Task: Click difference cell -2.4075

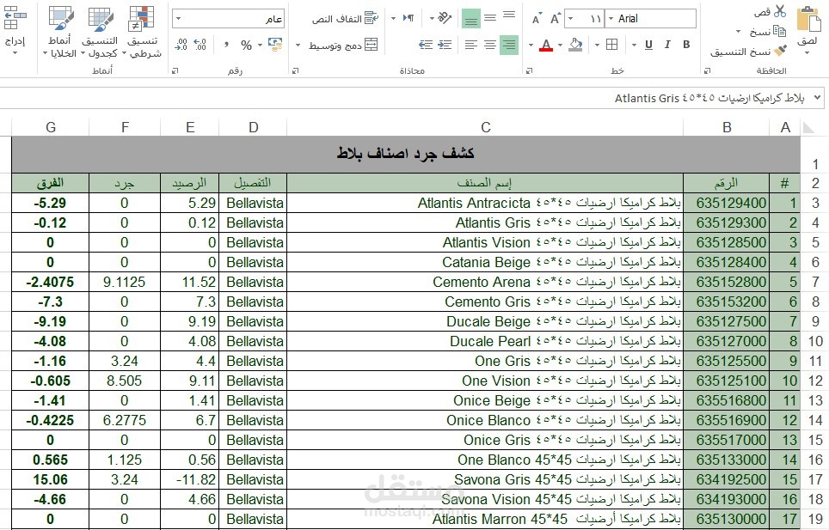Action: point(50,282)
